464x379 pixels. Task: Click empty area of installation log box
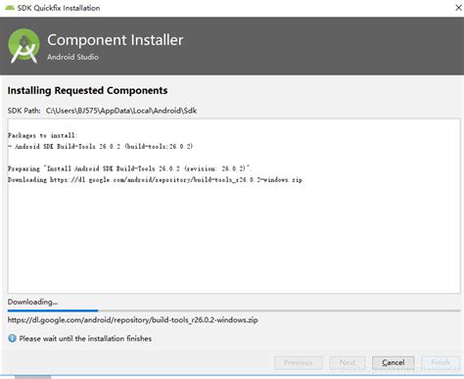coord(234,238)
